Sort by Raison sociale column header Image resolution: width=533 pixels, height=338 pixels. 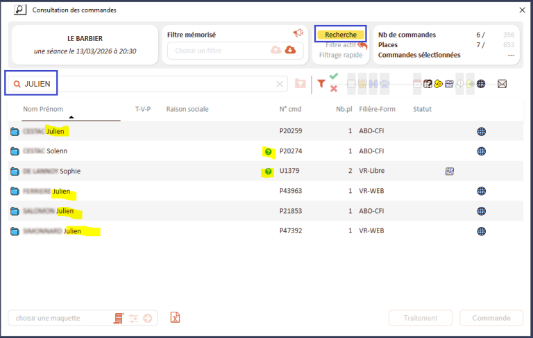187,109
